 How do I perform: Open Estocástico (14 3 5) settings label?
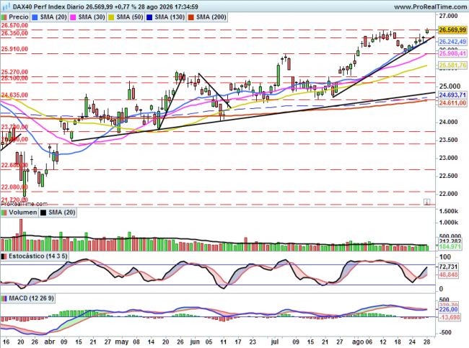point(35,256)
